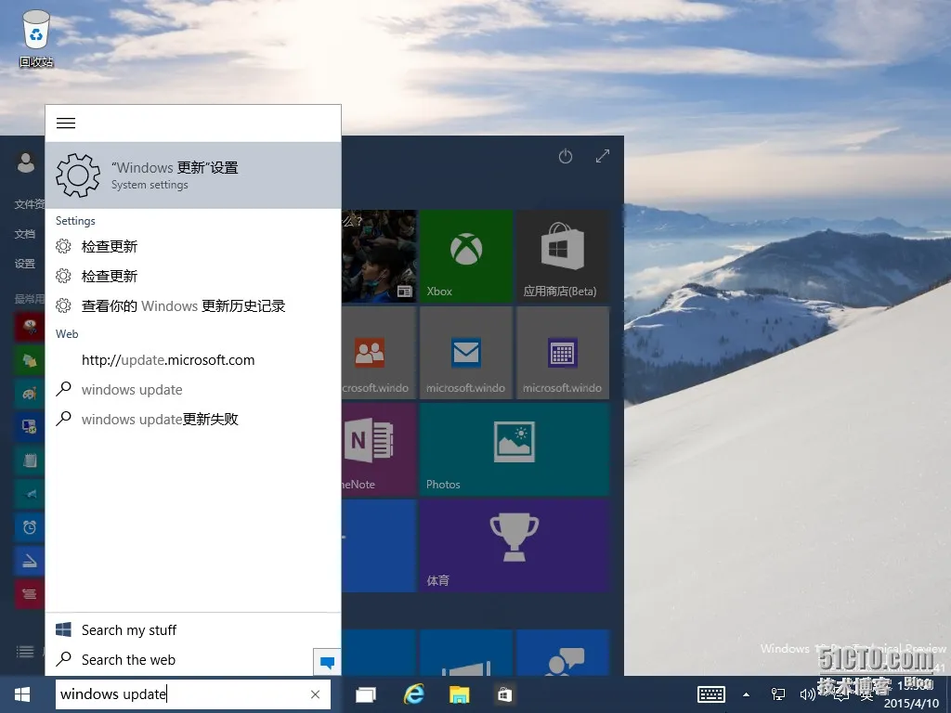Open the Recycle Bin desktop icon
Screen dimensions: 951x713
[36, 37]
